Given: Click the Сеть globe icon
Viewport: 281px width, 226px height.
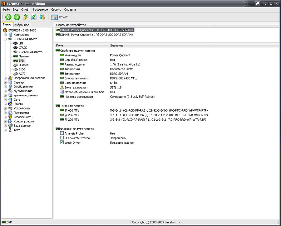Looking at the screenshot, I should (10, 100).
